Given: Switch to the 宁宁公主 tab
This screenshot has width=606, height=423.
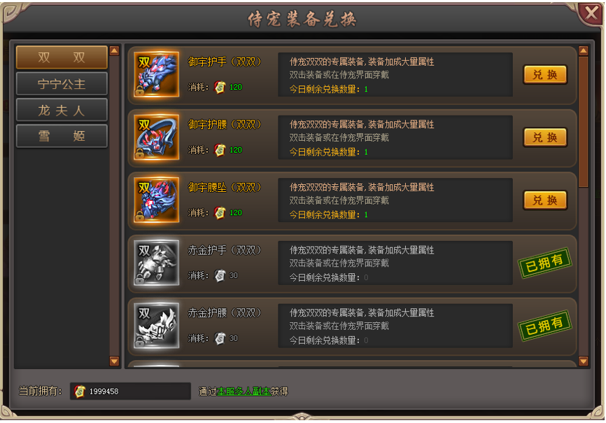Looking at the screenshot, I should pos(62,83).
